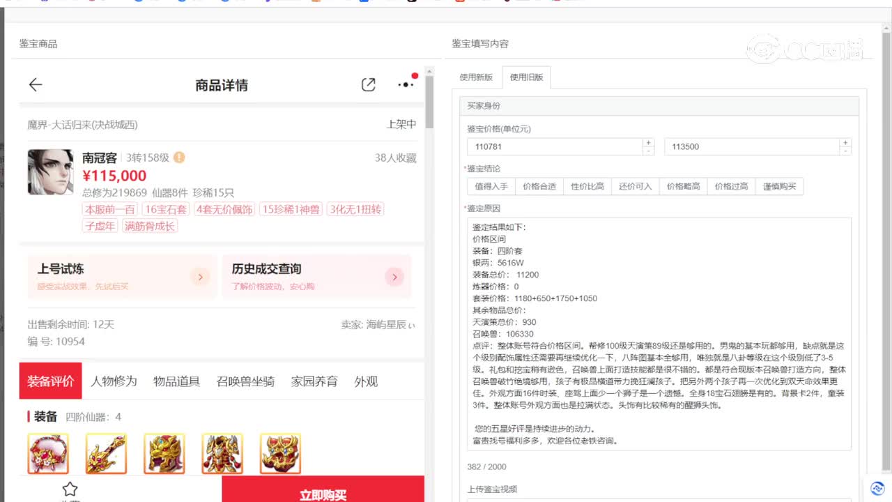
Task: Select the golden sword equipment icon
Action: (106, 454)
